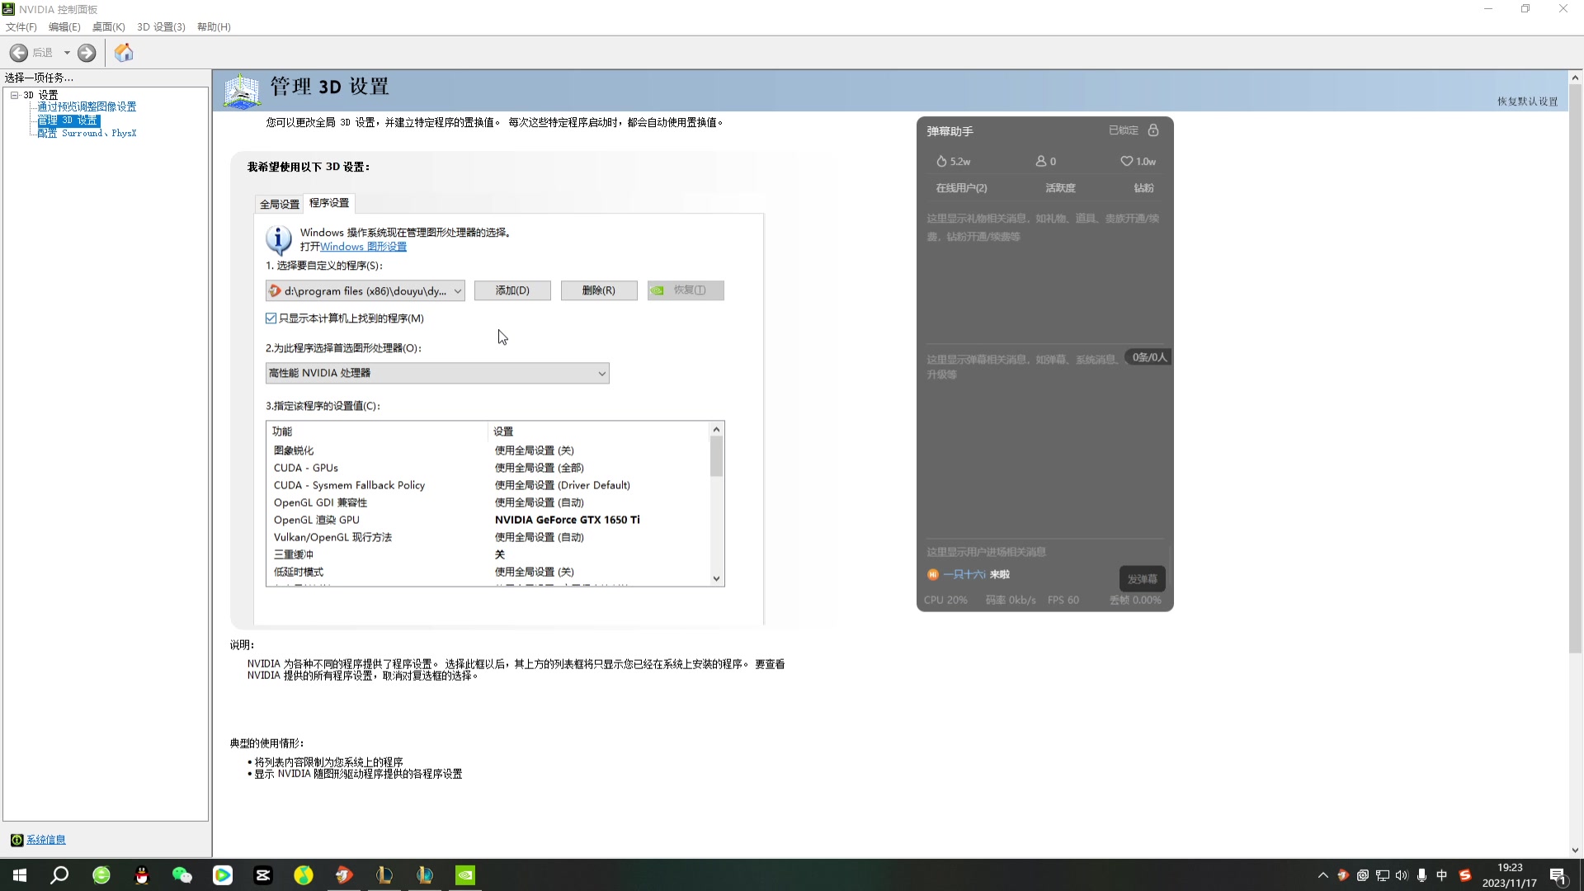Open the 360 browser taskbar icon
Screen dimensions: 1584x891
point(101,875)
